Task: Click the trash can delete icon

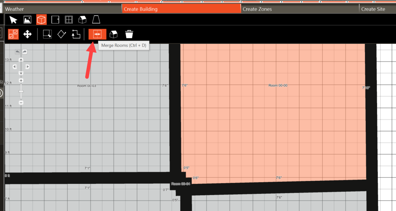Action: [129, 34]
